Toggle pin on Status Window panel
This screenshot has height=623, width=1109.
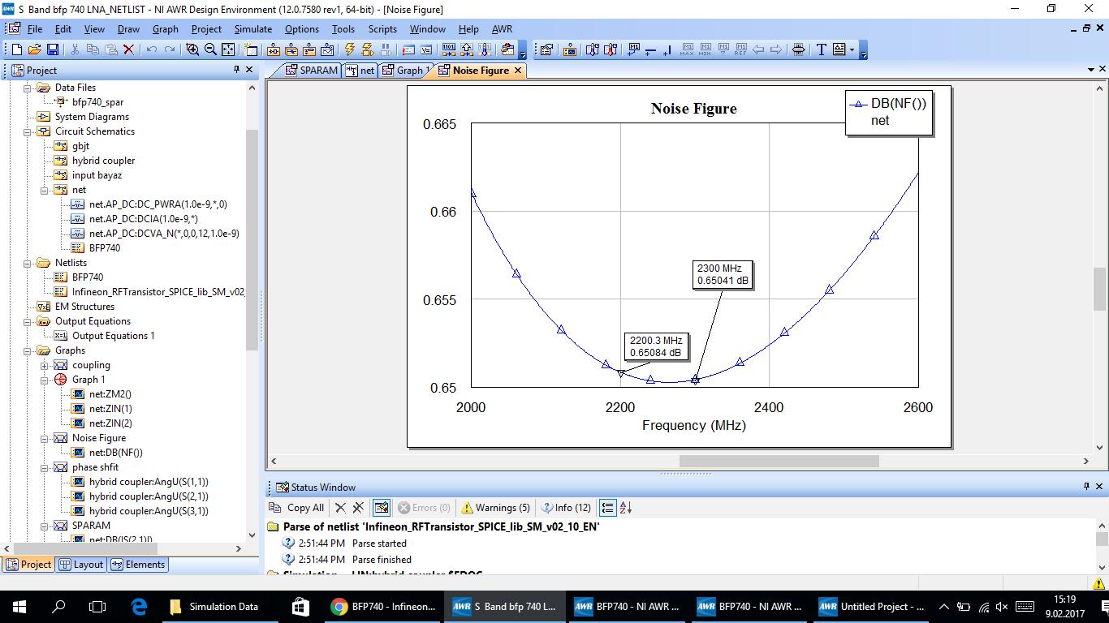(x=1086, y=487)
